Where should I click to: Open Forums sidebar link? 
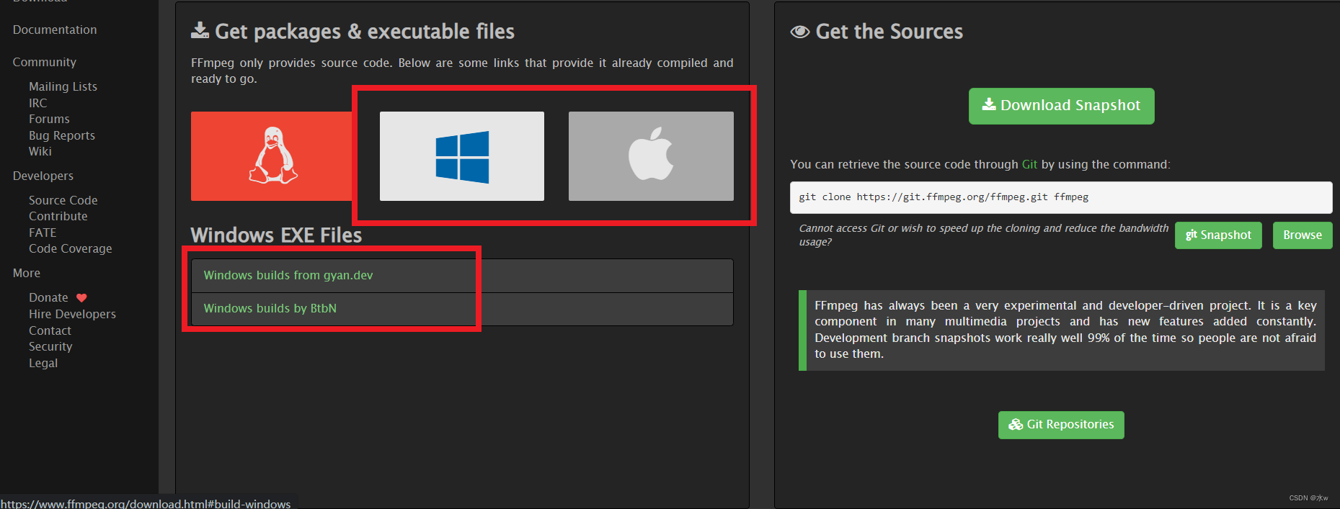point(49,119)
